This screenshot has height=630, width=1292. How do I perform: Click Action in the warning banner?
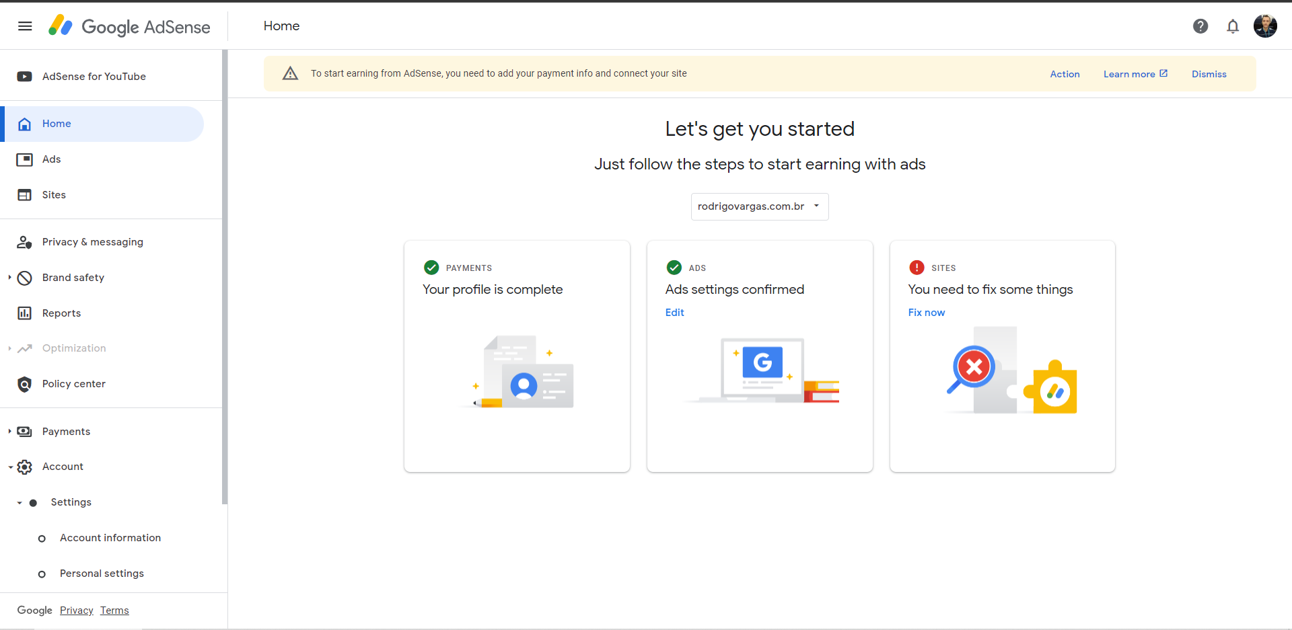pyautogui.click(x=1065, y=74)
